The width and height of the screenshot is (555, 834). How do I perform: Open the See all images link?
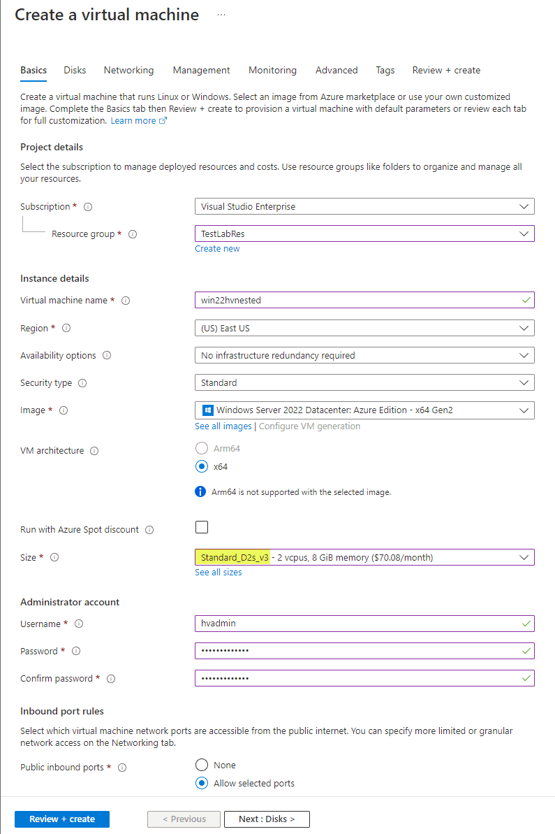(223, 426)
